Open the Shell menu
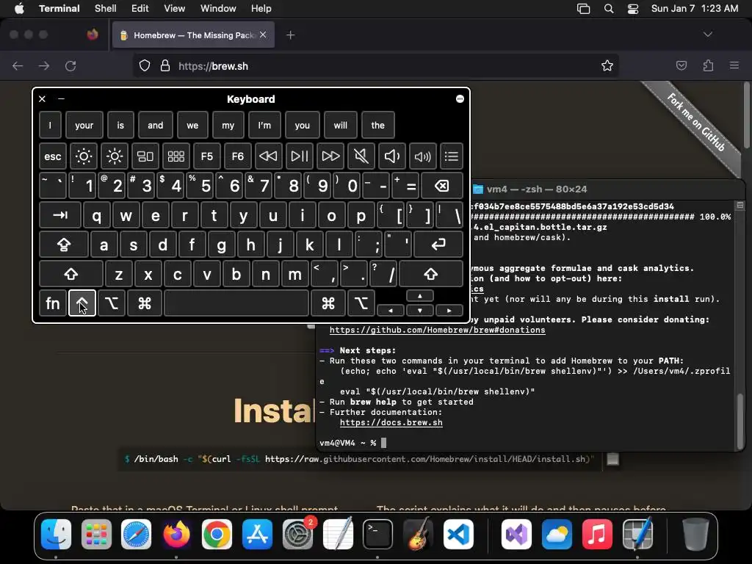752x564 pixels. 106,9
